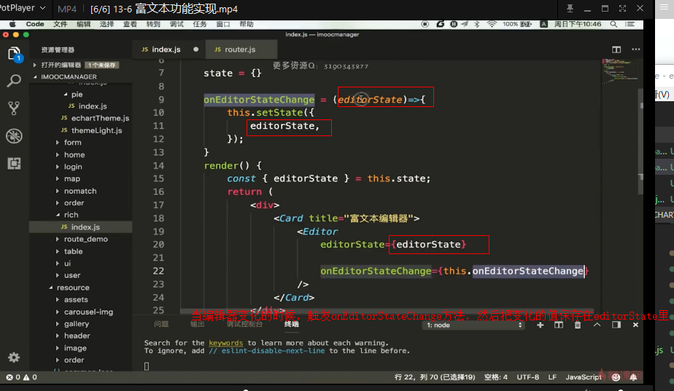Screen dimensions: 674x391
Task: Click the JavaScript language mode button
Action: pos(584,377)
